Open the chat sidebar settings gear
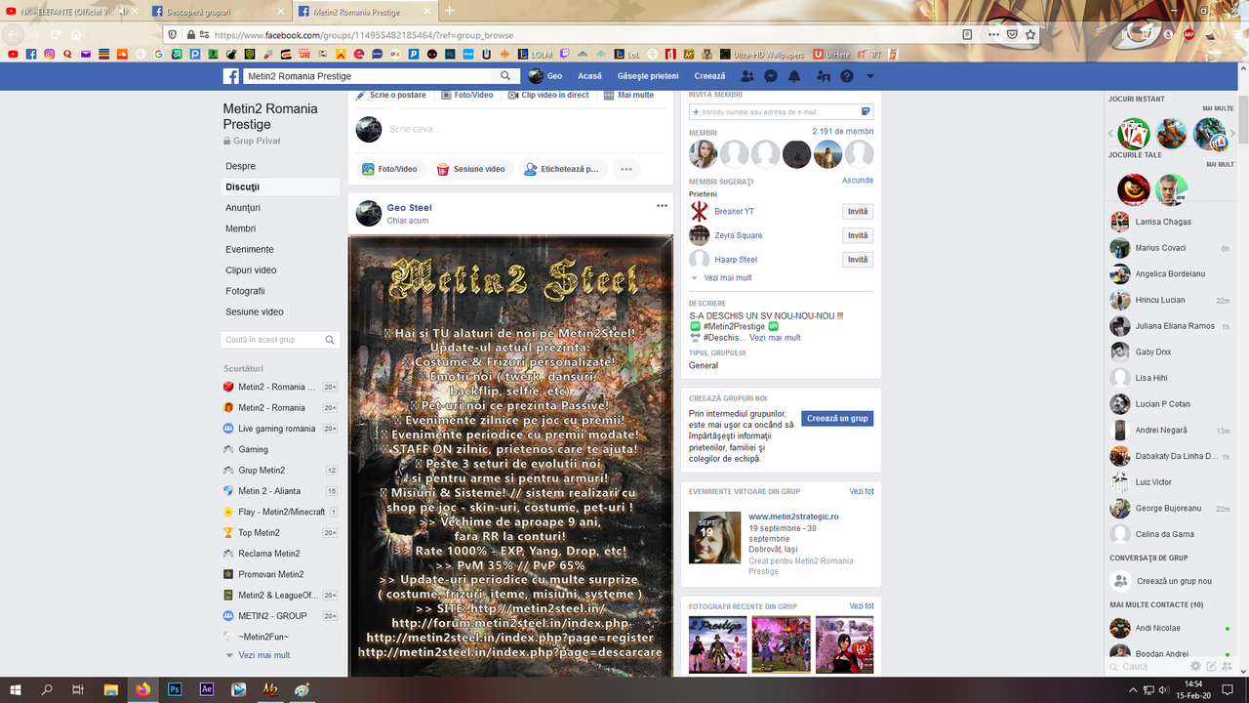Screen dimensions: 1249x703 1195,667
